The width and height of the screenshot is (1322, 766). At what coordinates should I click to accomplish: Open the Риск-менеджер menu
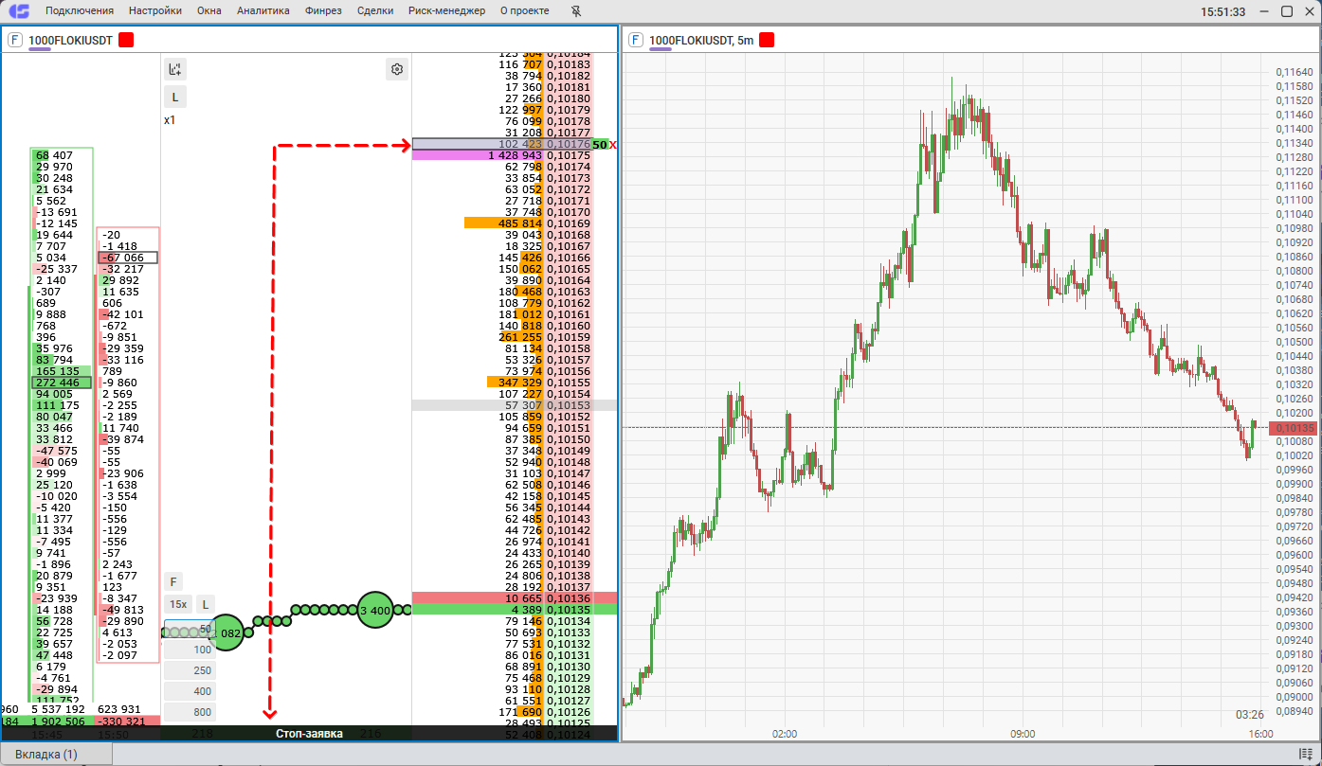click(446, 11)
